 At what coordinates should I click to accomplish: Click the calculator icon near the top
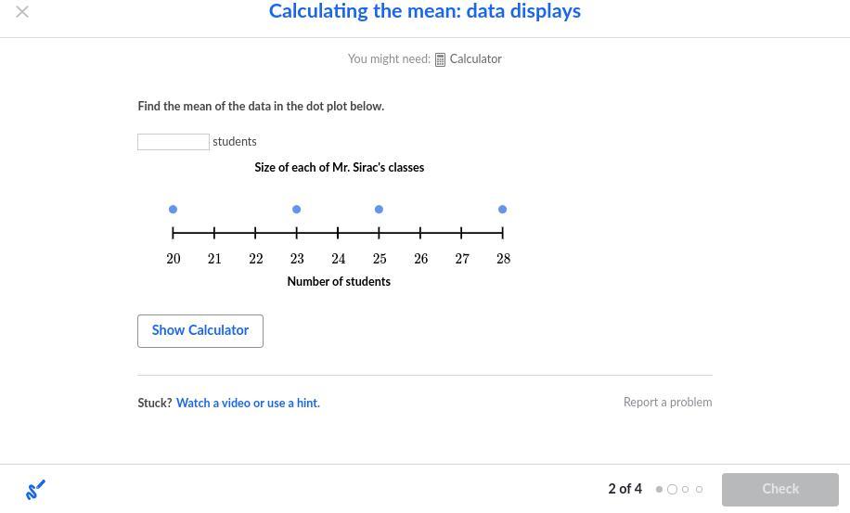(x=440, y=60)
